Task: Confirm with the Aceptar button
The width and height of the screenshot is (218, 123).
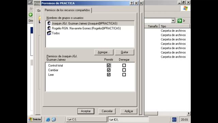Action: 86,111
